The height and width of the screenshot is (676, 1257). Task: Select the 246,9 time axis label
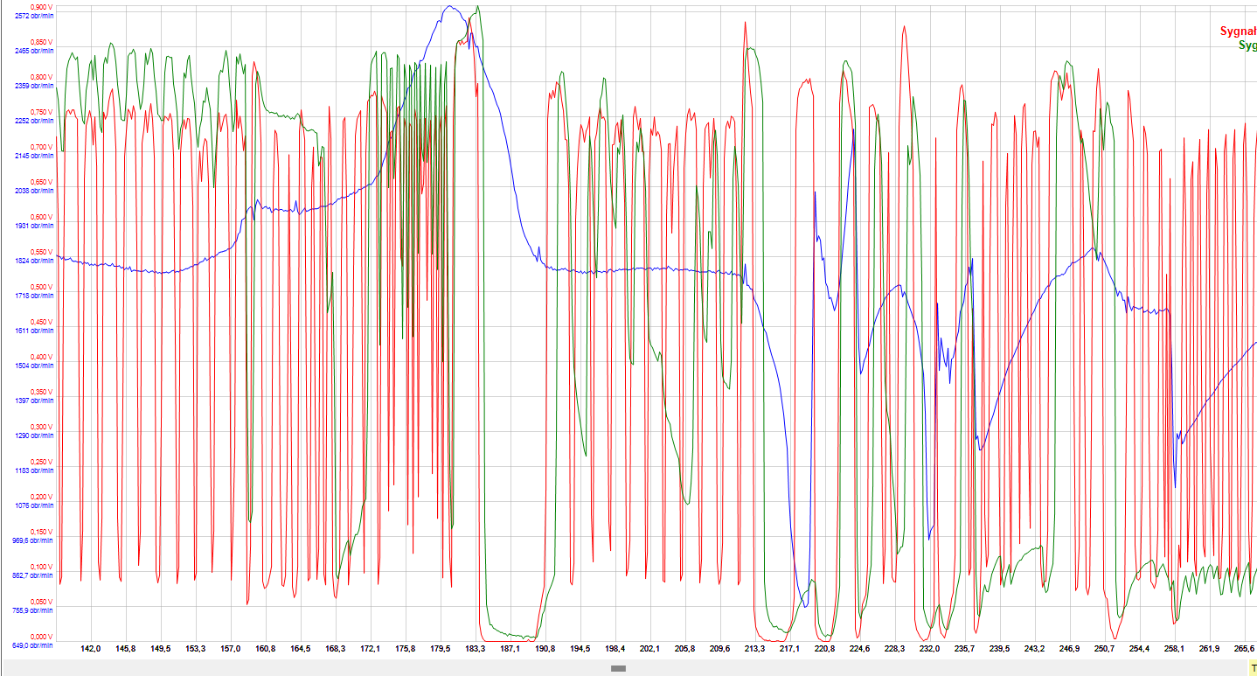[1069, 649]
